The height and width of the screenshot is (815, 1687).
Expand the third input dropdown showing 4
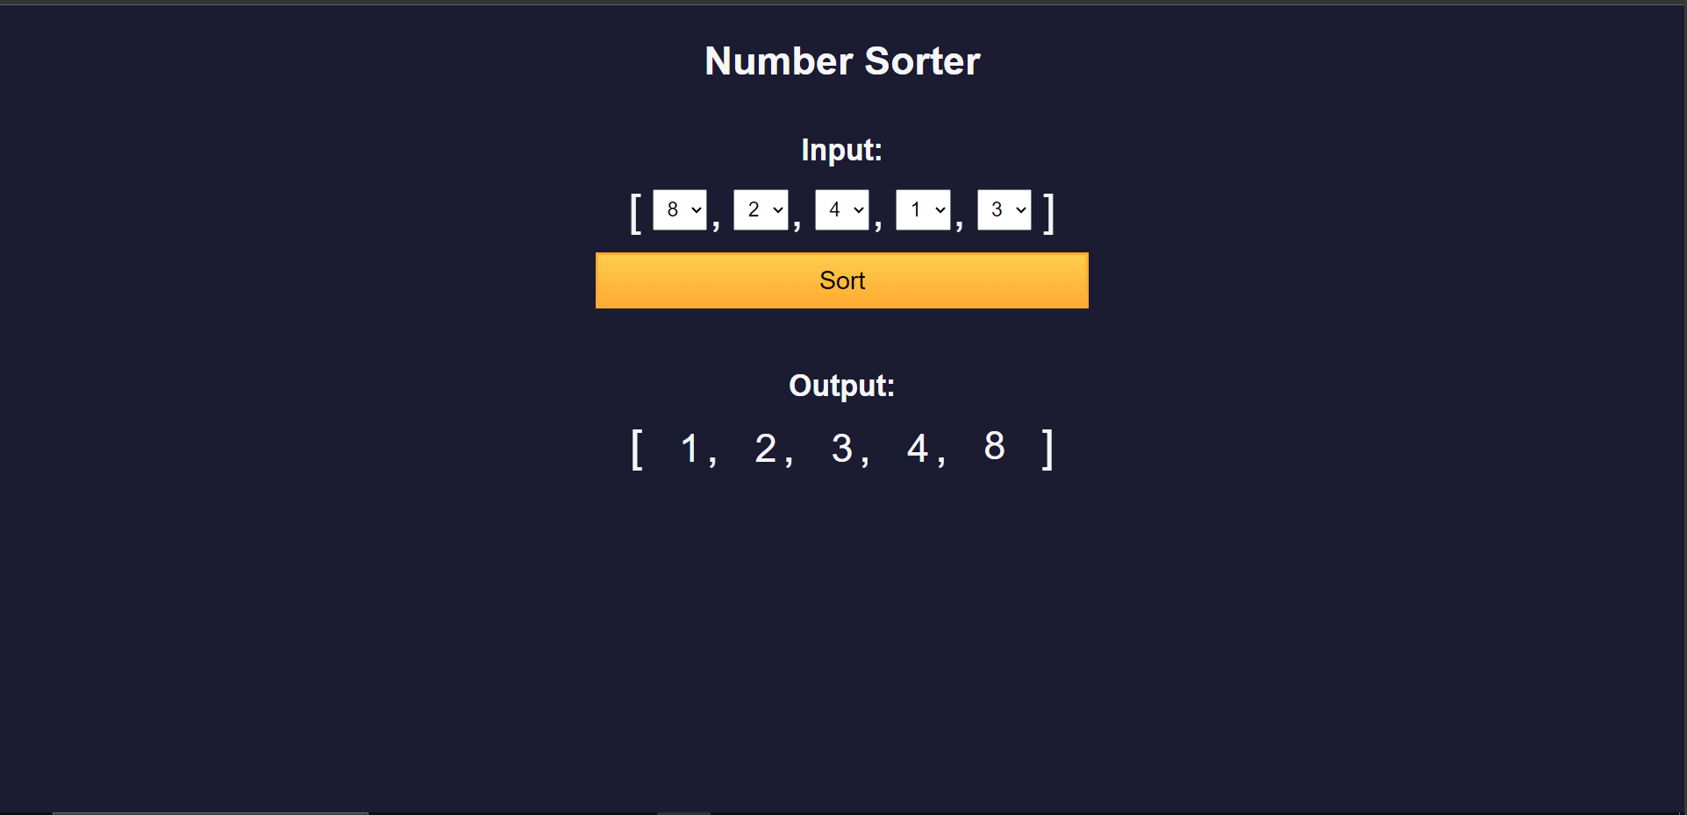[x=842, y=210]
